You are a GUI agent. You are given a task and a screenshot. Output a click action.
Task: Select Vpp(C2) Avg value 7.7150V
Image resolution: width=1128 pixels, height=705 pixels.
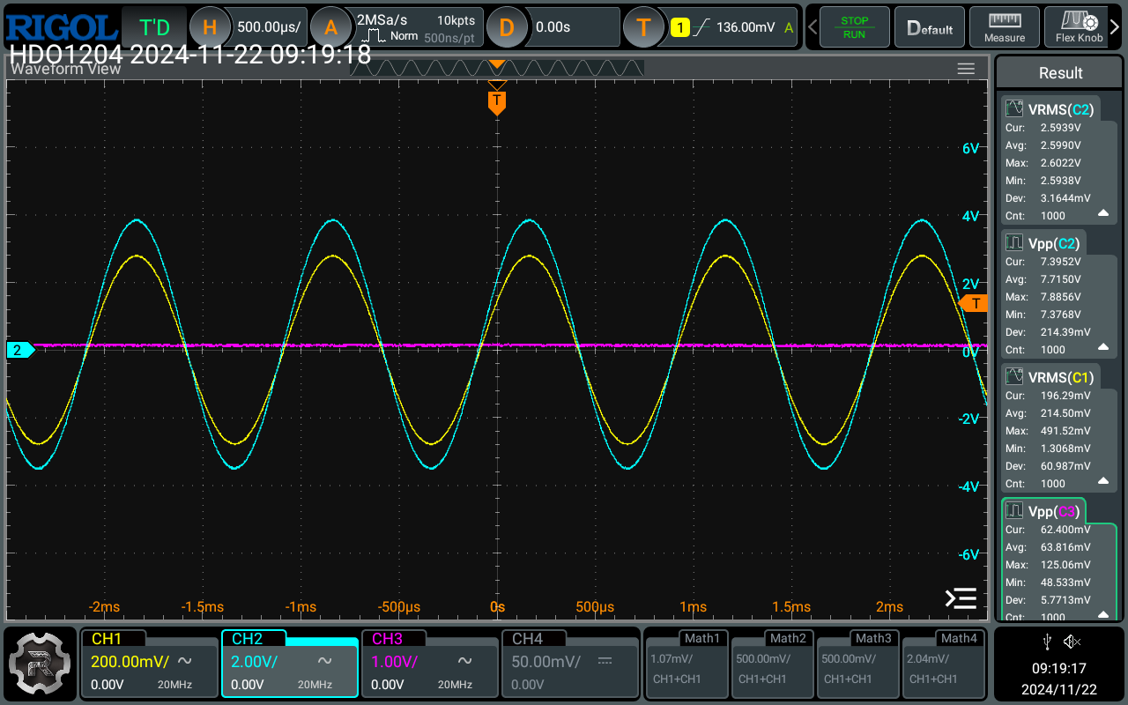(1060, 279)
